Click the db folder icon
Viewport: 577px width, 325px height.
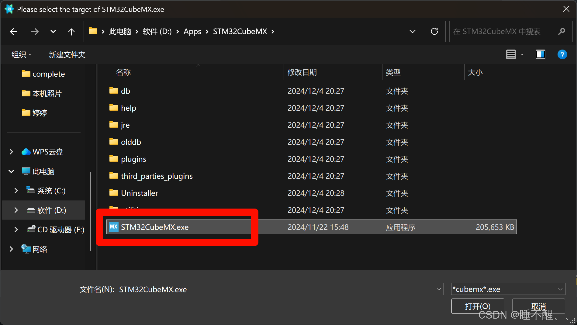(114, 91)
